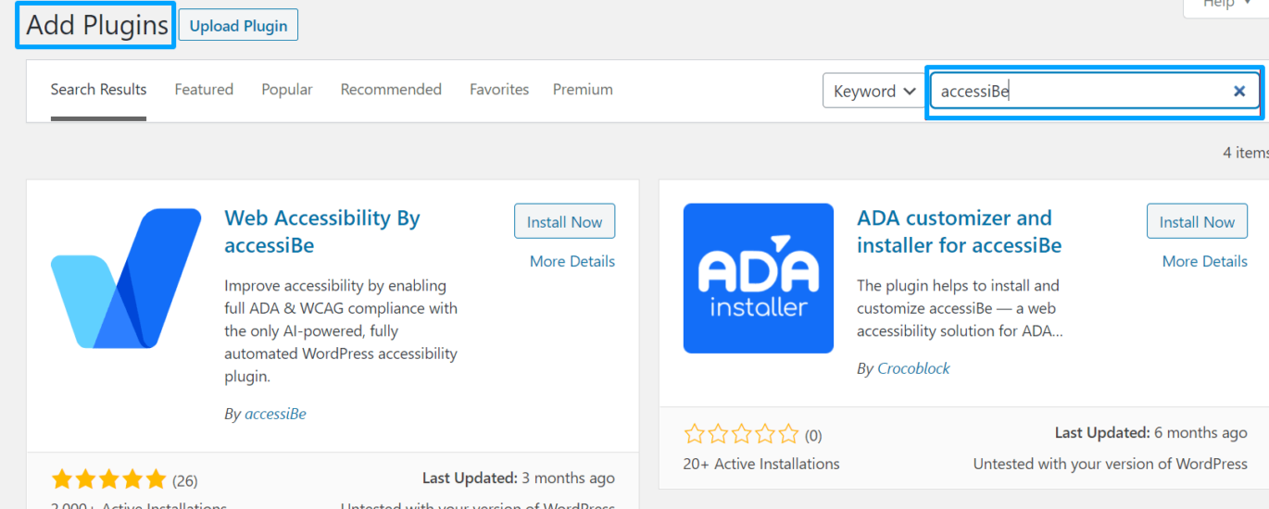
Task: Select the (0) ratings count
Action: [x=813, y=435]
